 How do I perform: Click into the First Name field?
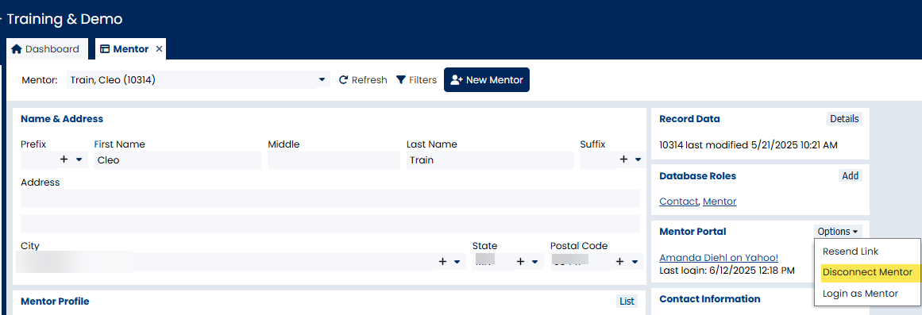coord(177,159)
